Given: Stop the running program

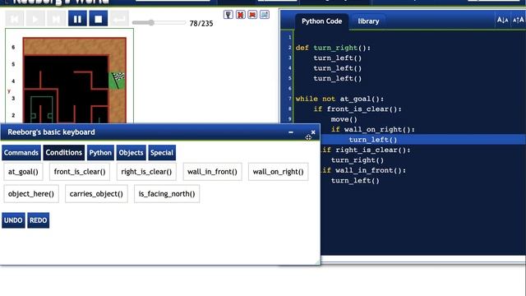Looking at the screenshot, I should (x=99, y=19).
